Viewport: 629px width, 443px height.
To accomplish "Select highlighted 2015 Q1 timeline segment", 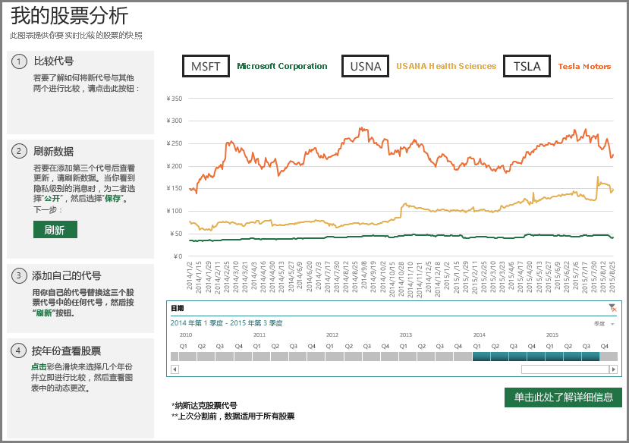I will [x=555, y=357].
